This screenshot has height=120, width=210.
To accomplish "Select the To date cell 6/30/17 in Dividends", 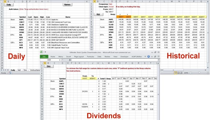I will [93, 79].
